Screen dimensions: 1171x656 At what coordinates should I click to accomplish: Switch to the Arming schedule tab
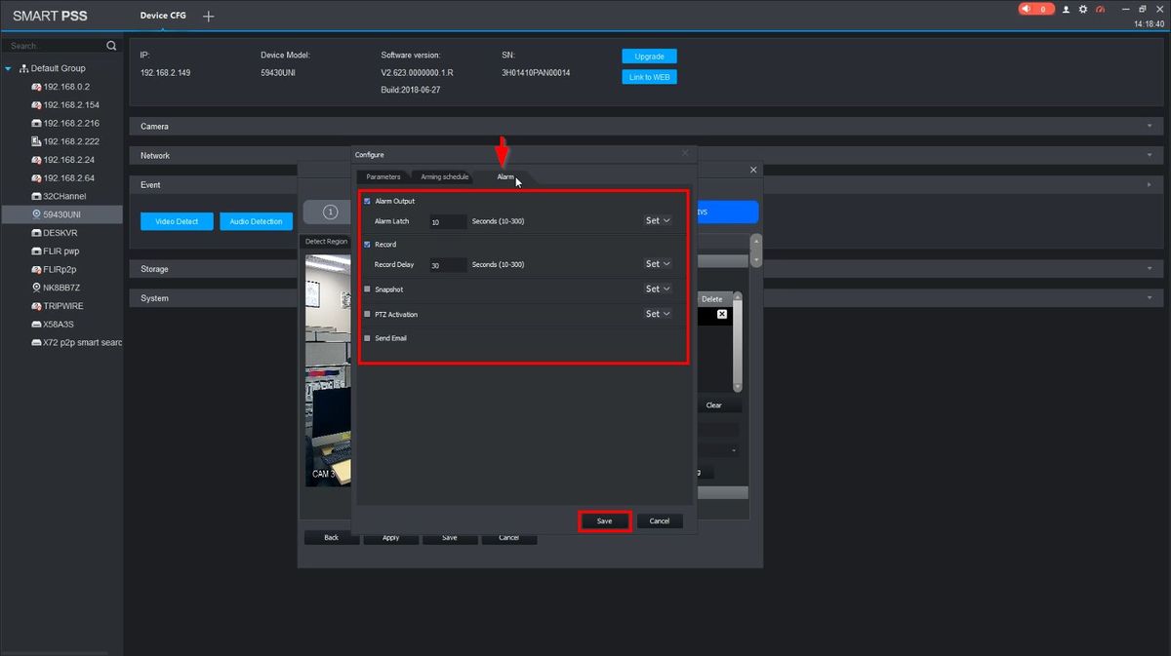pyautogui.click(x=444, y=177)
